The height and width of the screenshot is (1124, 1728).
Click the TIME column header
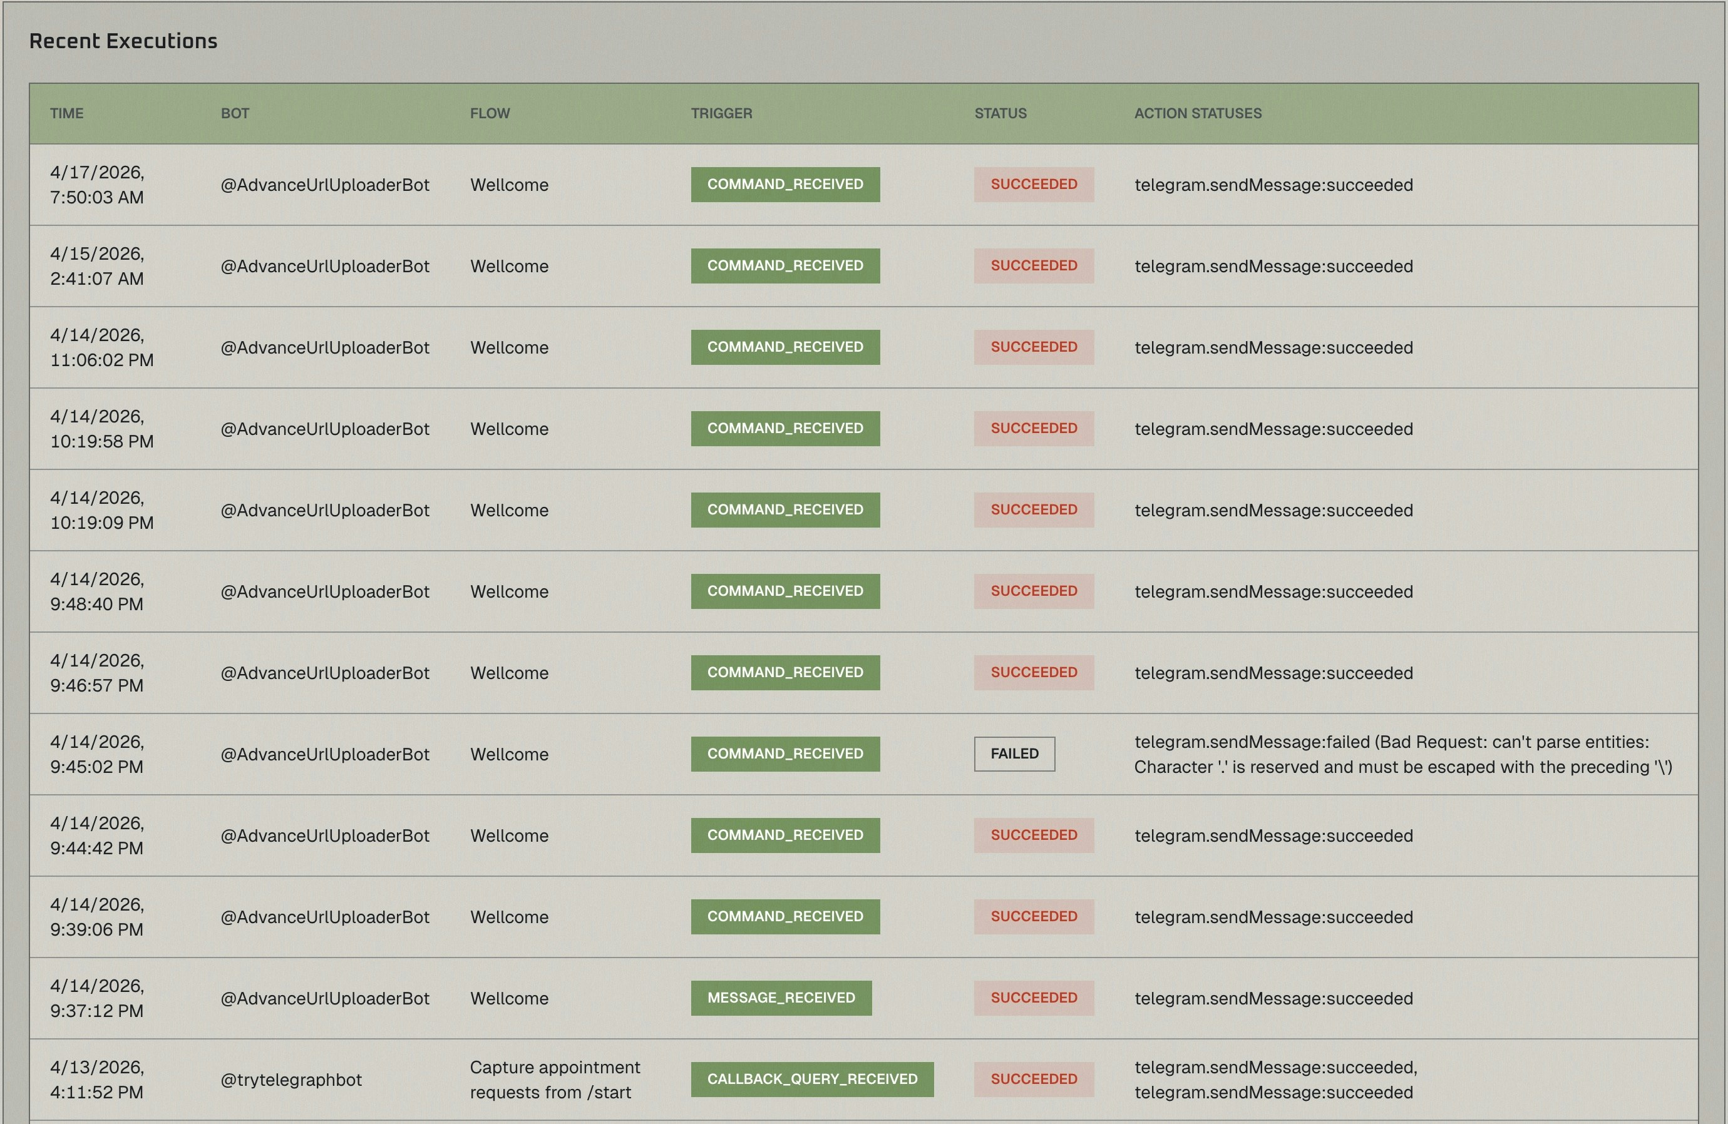(67, 113)
